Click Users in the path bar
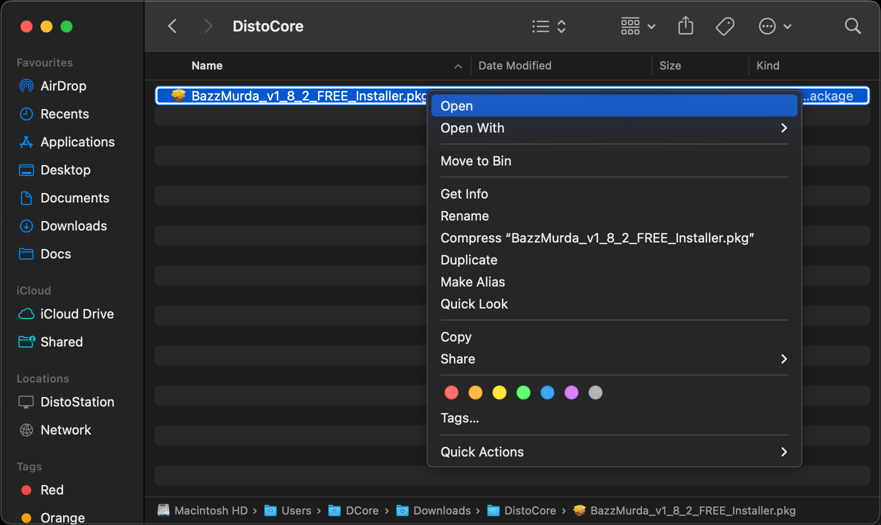 288,510
